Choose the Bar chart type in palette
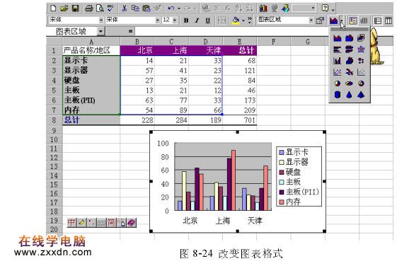 click(x=338, y=50)
